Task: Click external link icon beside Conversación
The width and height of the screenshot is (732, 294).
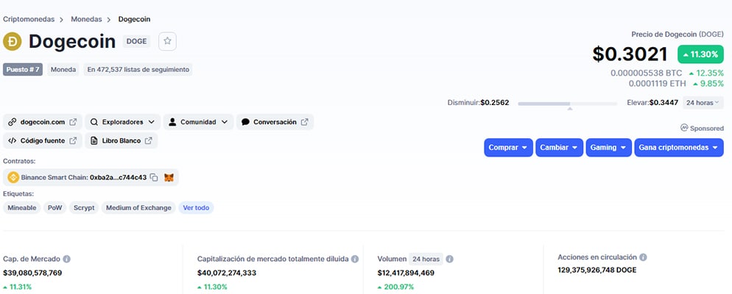Action: coord(304,122)
